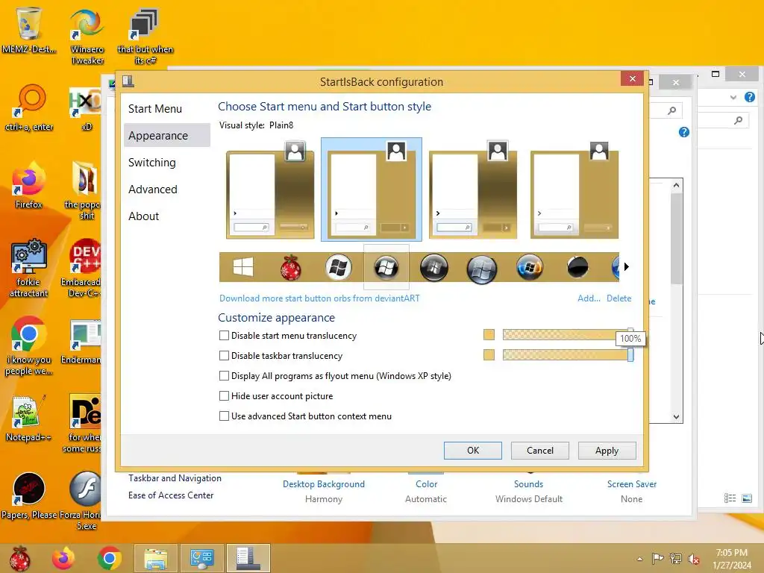Viewport: 764px width, 573px height.
Task: Select the colorful Vista-style start orb
Action: click(x=530, y=268)
